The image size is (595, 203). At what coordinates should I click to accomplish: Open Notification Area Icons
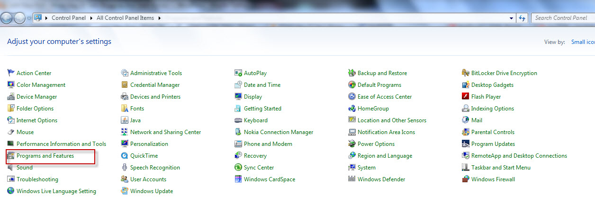click(x=386, y=132)
